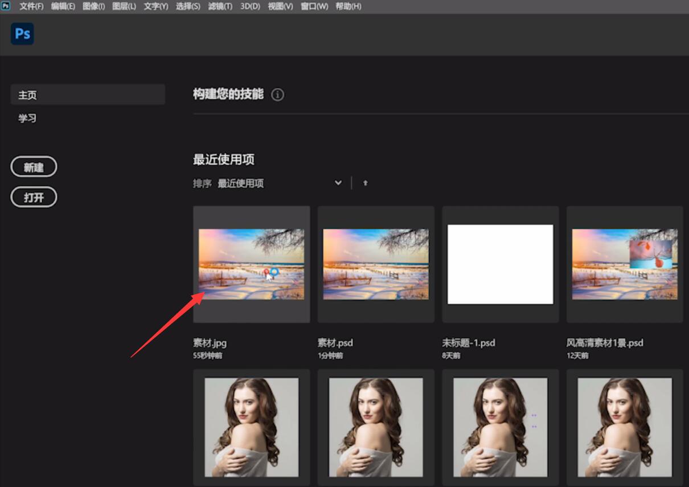Click the small Ps icon in the menu bar
689x487 pixels.
6,6
